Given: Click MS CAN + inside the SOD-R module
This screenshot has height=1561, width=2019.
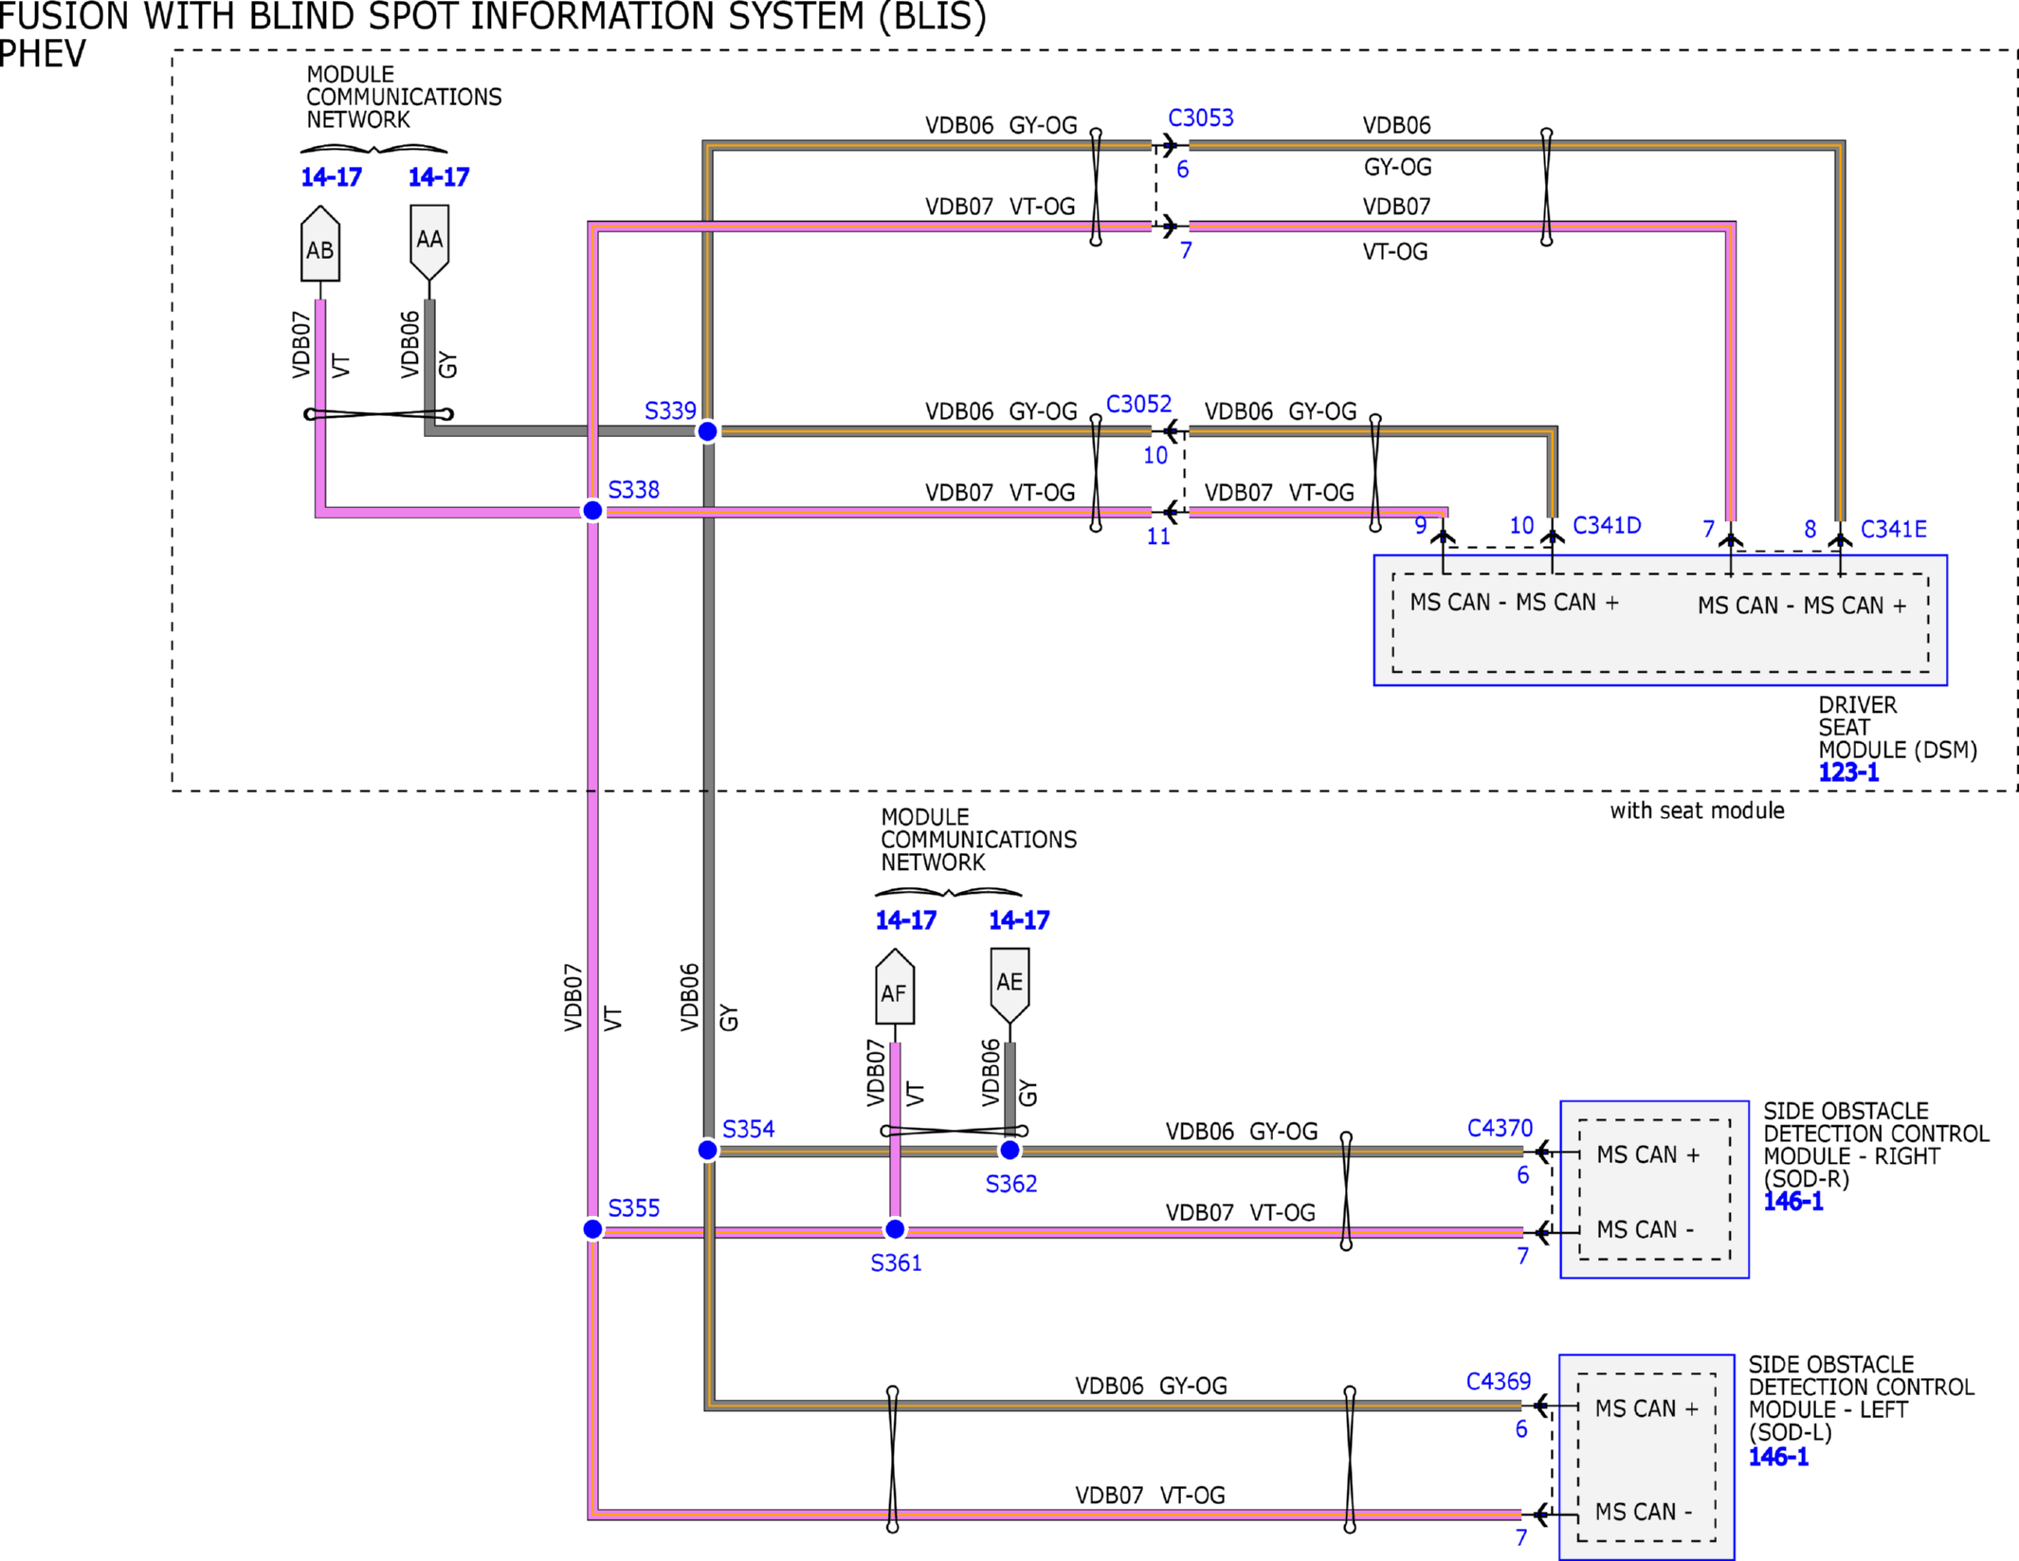Looking at the screenshot, I should (1648, 1155).
